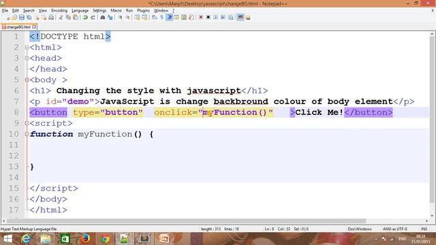The height and width of the screenshot is (245, 436).
Task: Open the Plugins menu
Action: click(x=144, y=11)
